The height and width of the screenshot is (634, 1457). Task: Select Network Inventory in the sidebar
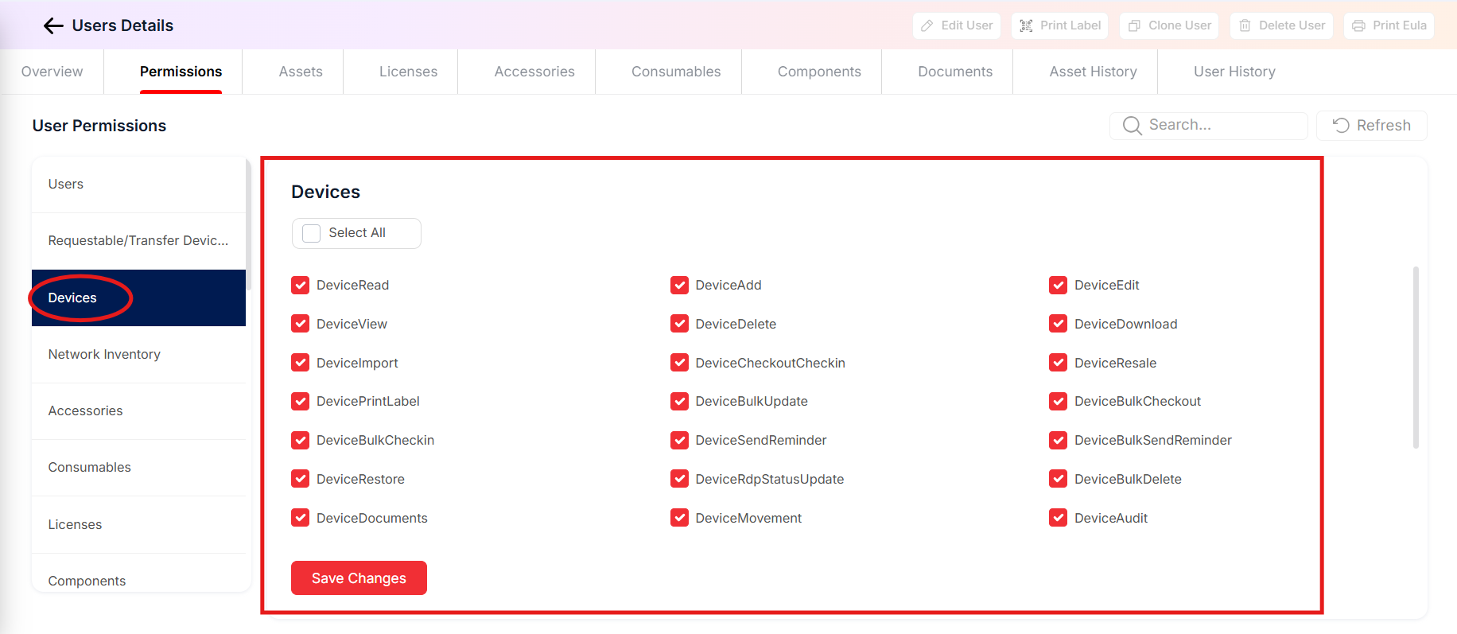138,355
